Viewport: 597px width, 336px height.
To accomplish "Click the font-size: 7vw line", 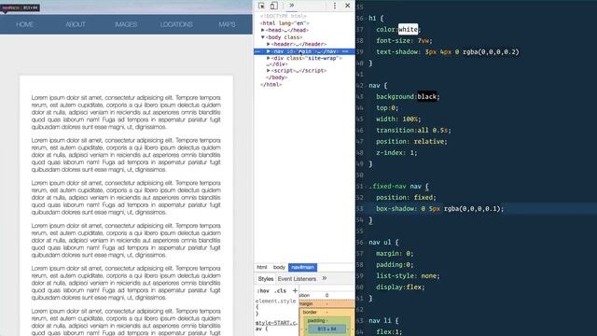I will (x=404, y=41).
